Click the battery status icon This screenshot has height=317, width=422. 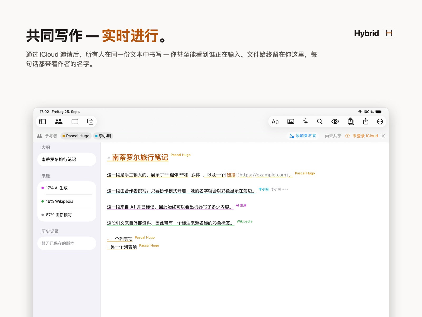378,112
